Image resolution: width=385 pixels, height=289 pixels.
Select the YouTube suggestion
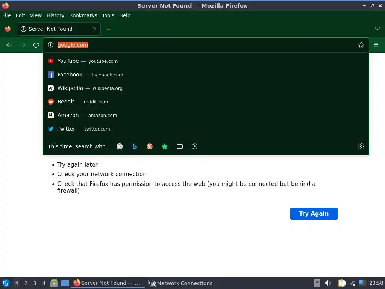pos(206,61)
